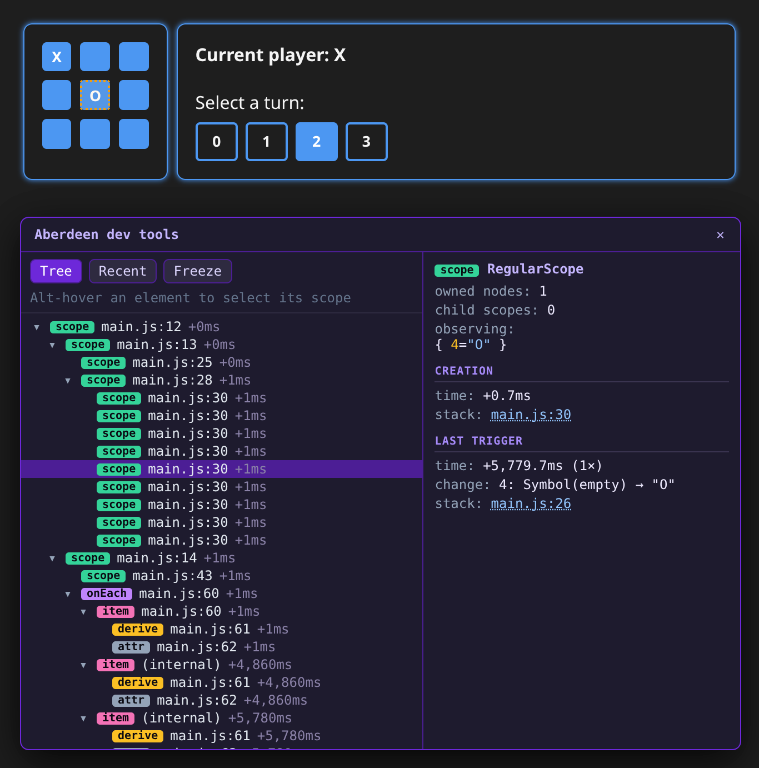Select derive main.js:61 +4,860ms row
This screenshot has width=759, height=768.
tap(222, 682)
